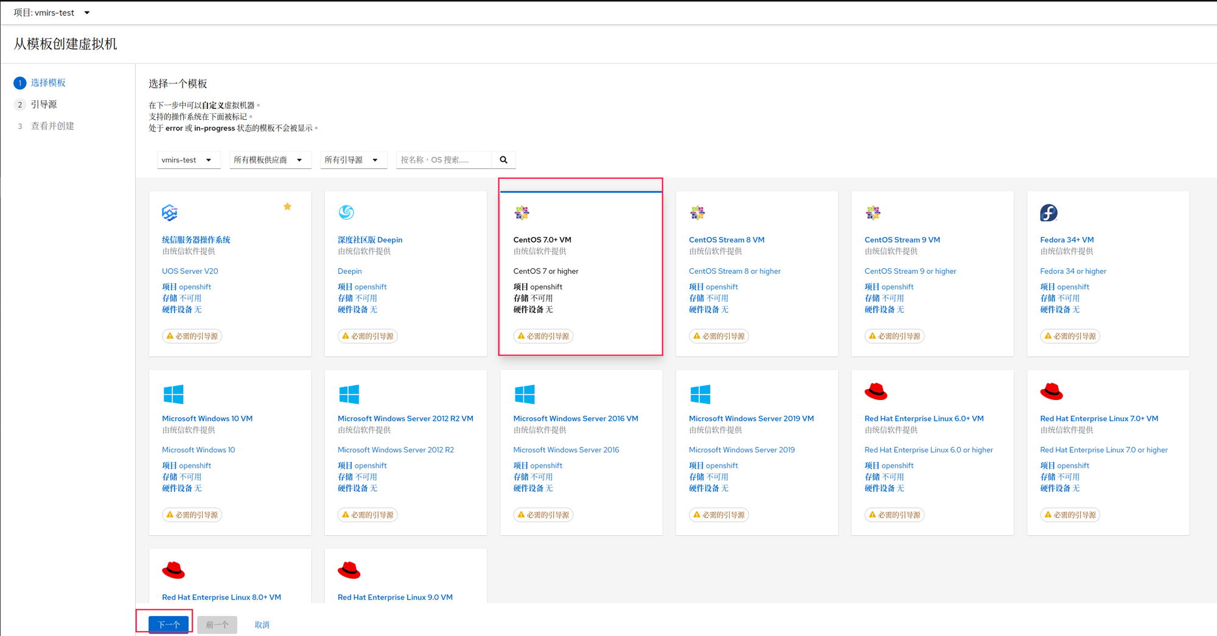Open the 所有引导源 boot source dropdown
The image size is (1217, 636).
354,160
